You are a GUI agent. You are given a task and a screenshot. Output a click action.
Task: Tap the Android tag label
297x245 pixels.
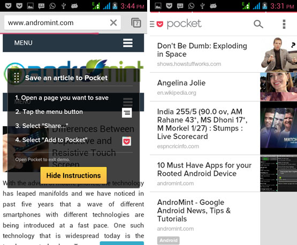coord(168,240)
